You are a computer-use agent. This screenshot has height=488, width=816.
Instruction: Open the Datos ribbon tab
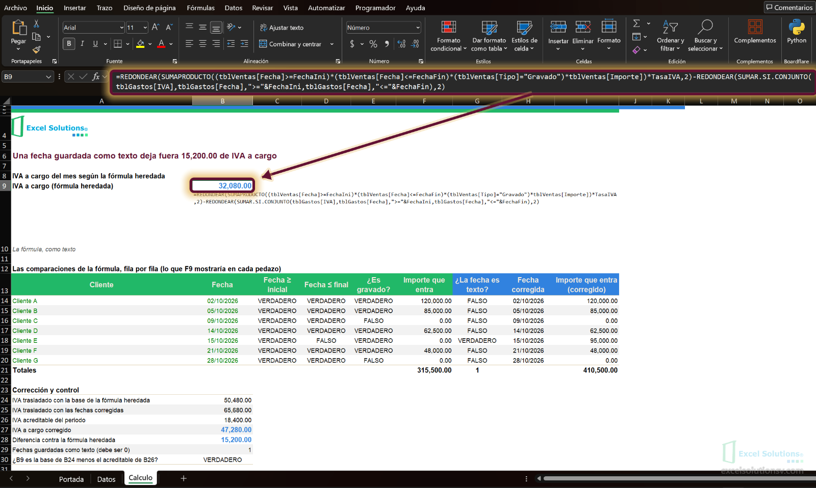[x=234, y=8]
